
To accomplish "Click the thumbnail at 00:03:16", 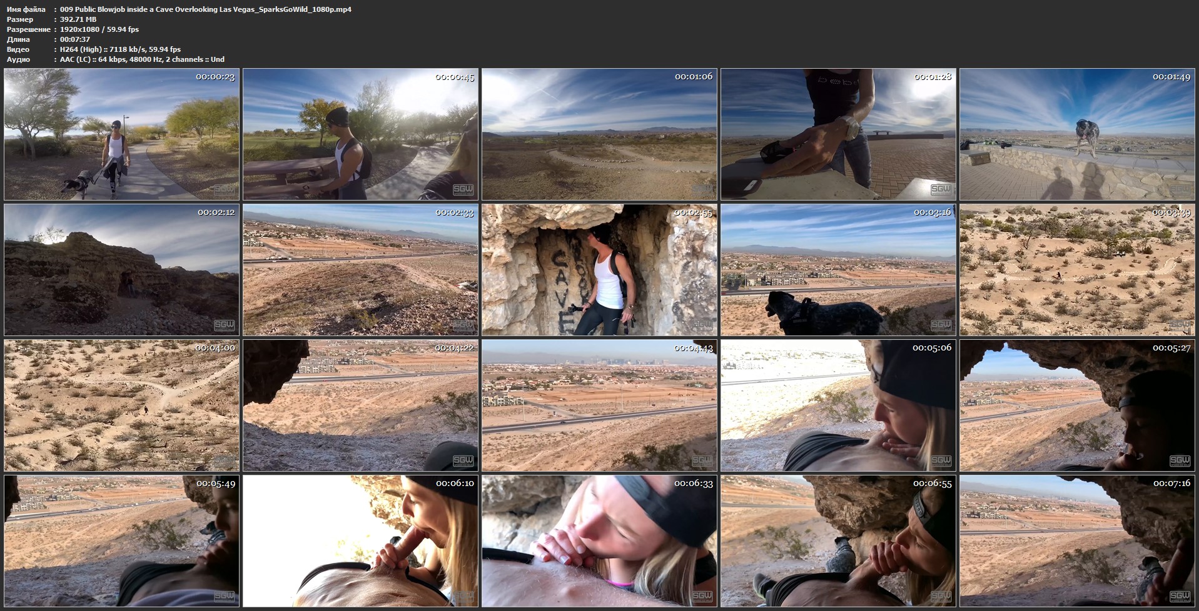I will pyautogui.click(x=838, y=270).
